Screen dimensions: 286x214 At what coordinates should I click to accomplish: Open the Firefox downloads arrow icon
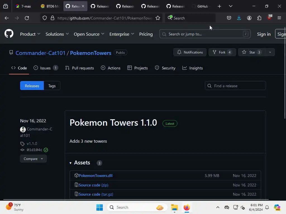pyautogui.click(x=239, y=18)
